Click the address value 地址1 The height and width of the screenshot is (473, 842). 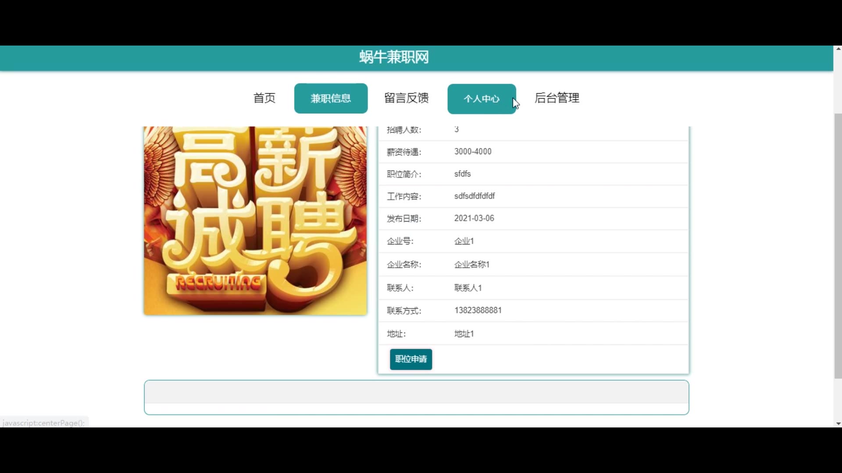tap(464, 334)
